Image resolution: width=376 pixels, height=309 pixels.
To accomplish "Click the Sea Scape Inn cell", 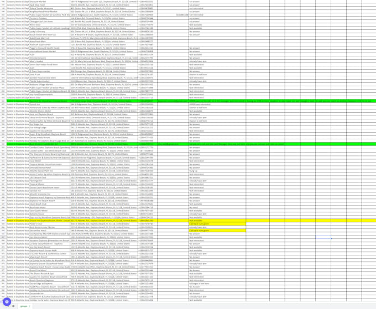I will 50,124.
